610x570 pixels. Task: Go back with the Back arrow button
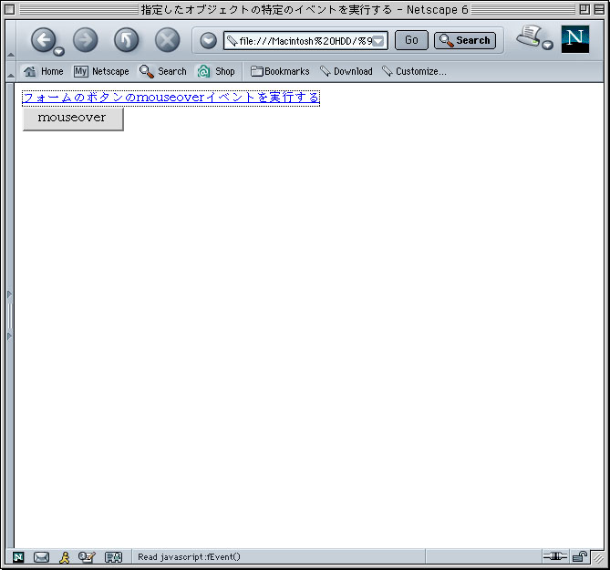tap(43, 40)
